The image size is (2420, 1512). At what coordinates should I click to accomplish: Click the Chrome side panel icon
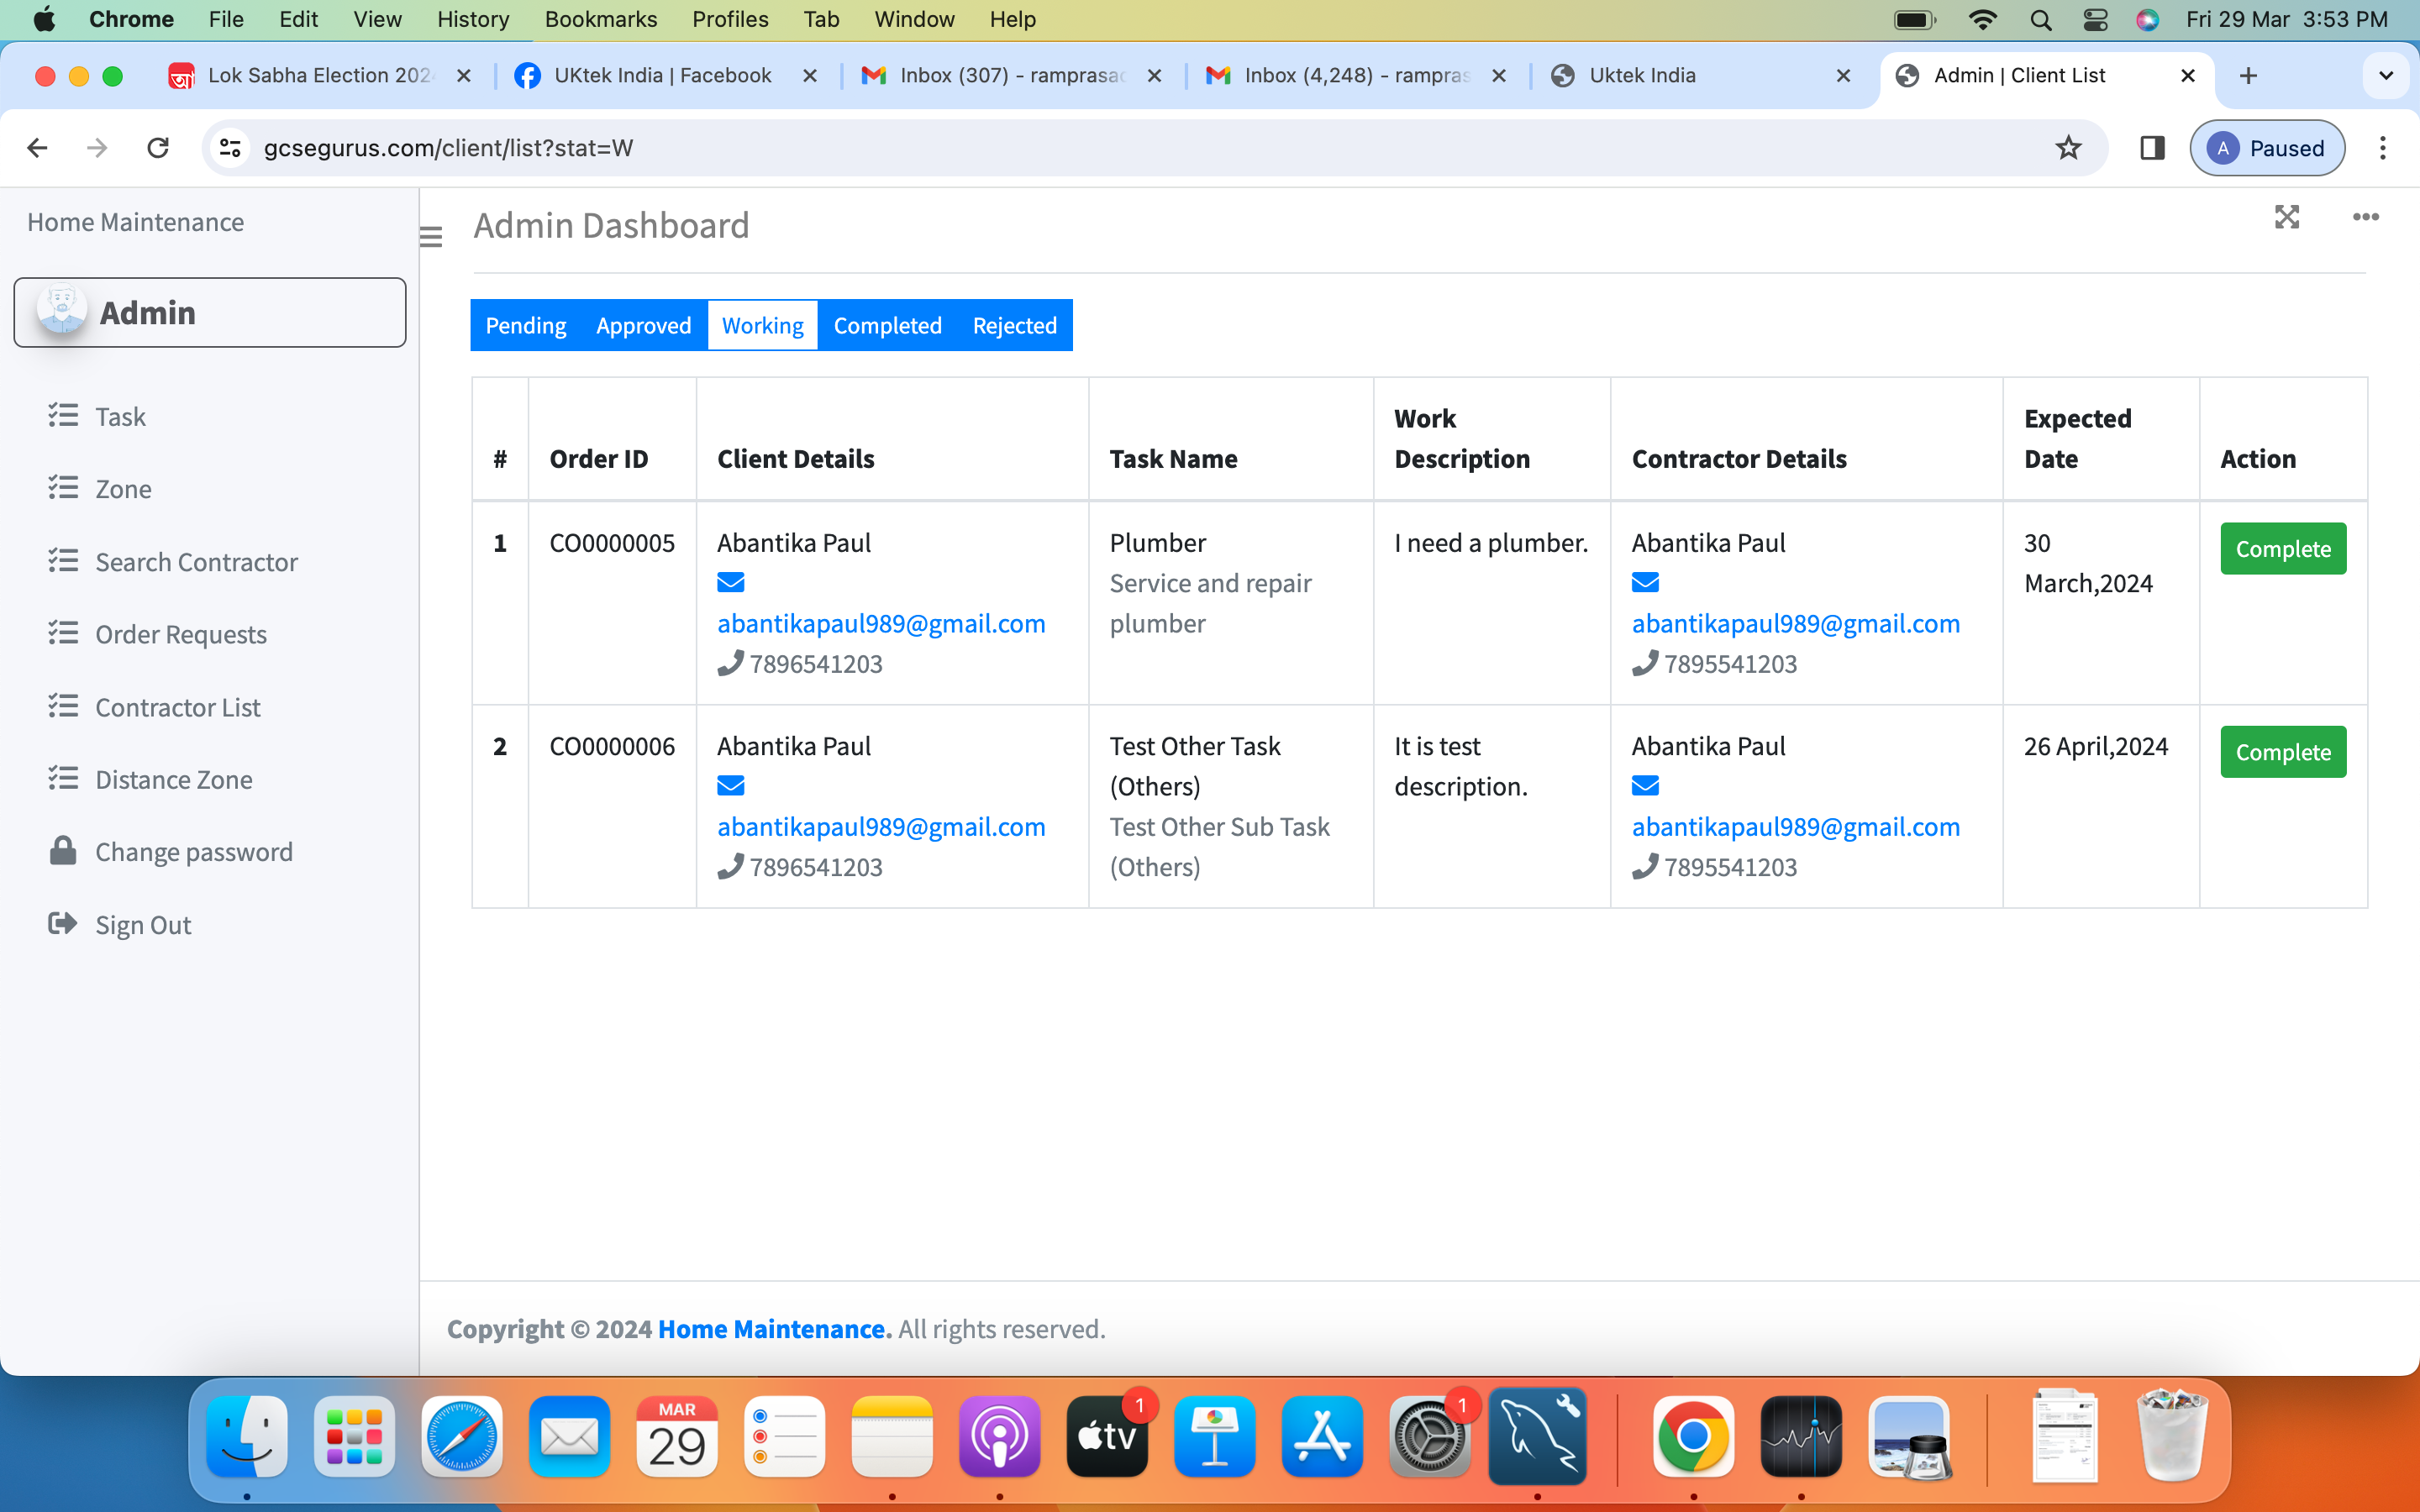[x=2152, y=148]
